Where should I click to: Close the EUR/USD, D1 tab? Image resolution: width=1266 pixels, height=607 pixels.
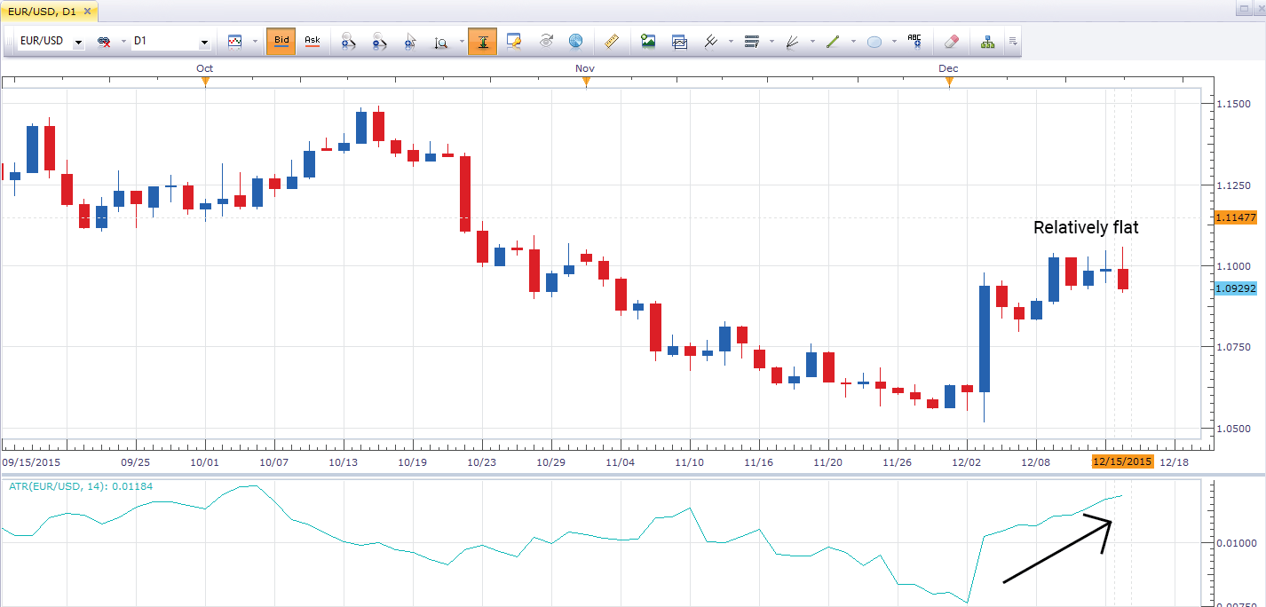[x=87, y=12]
